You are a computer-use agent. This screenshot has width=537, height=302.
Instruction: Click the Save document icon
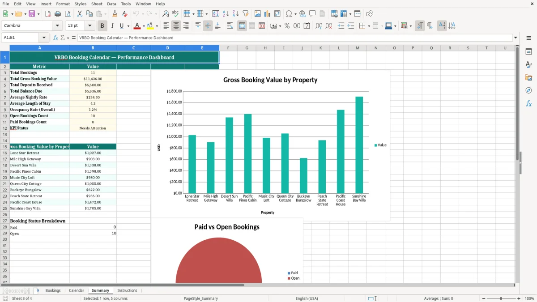[32, 14]
